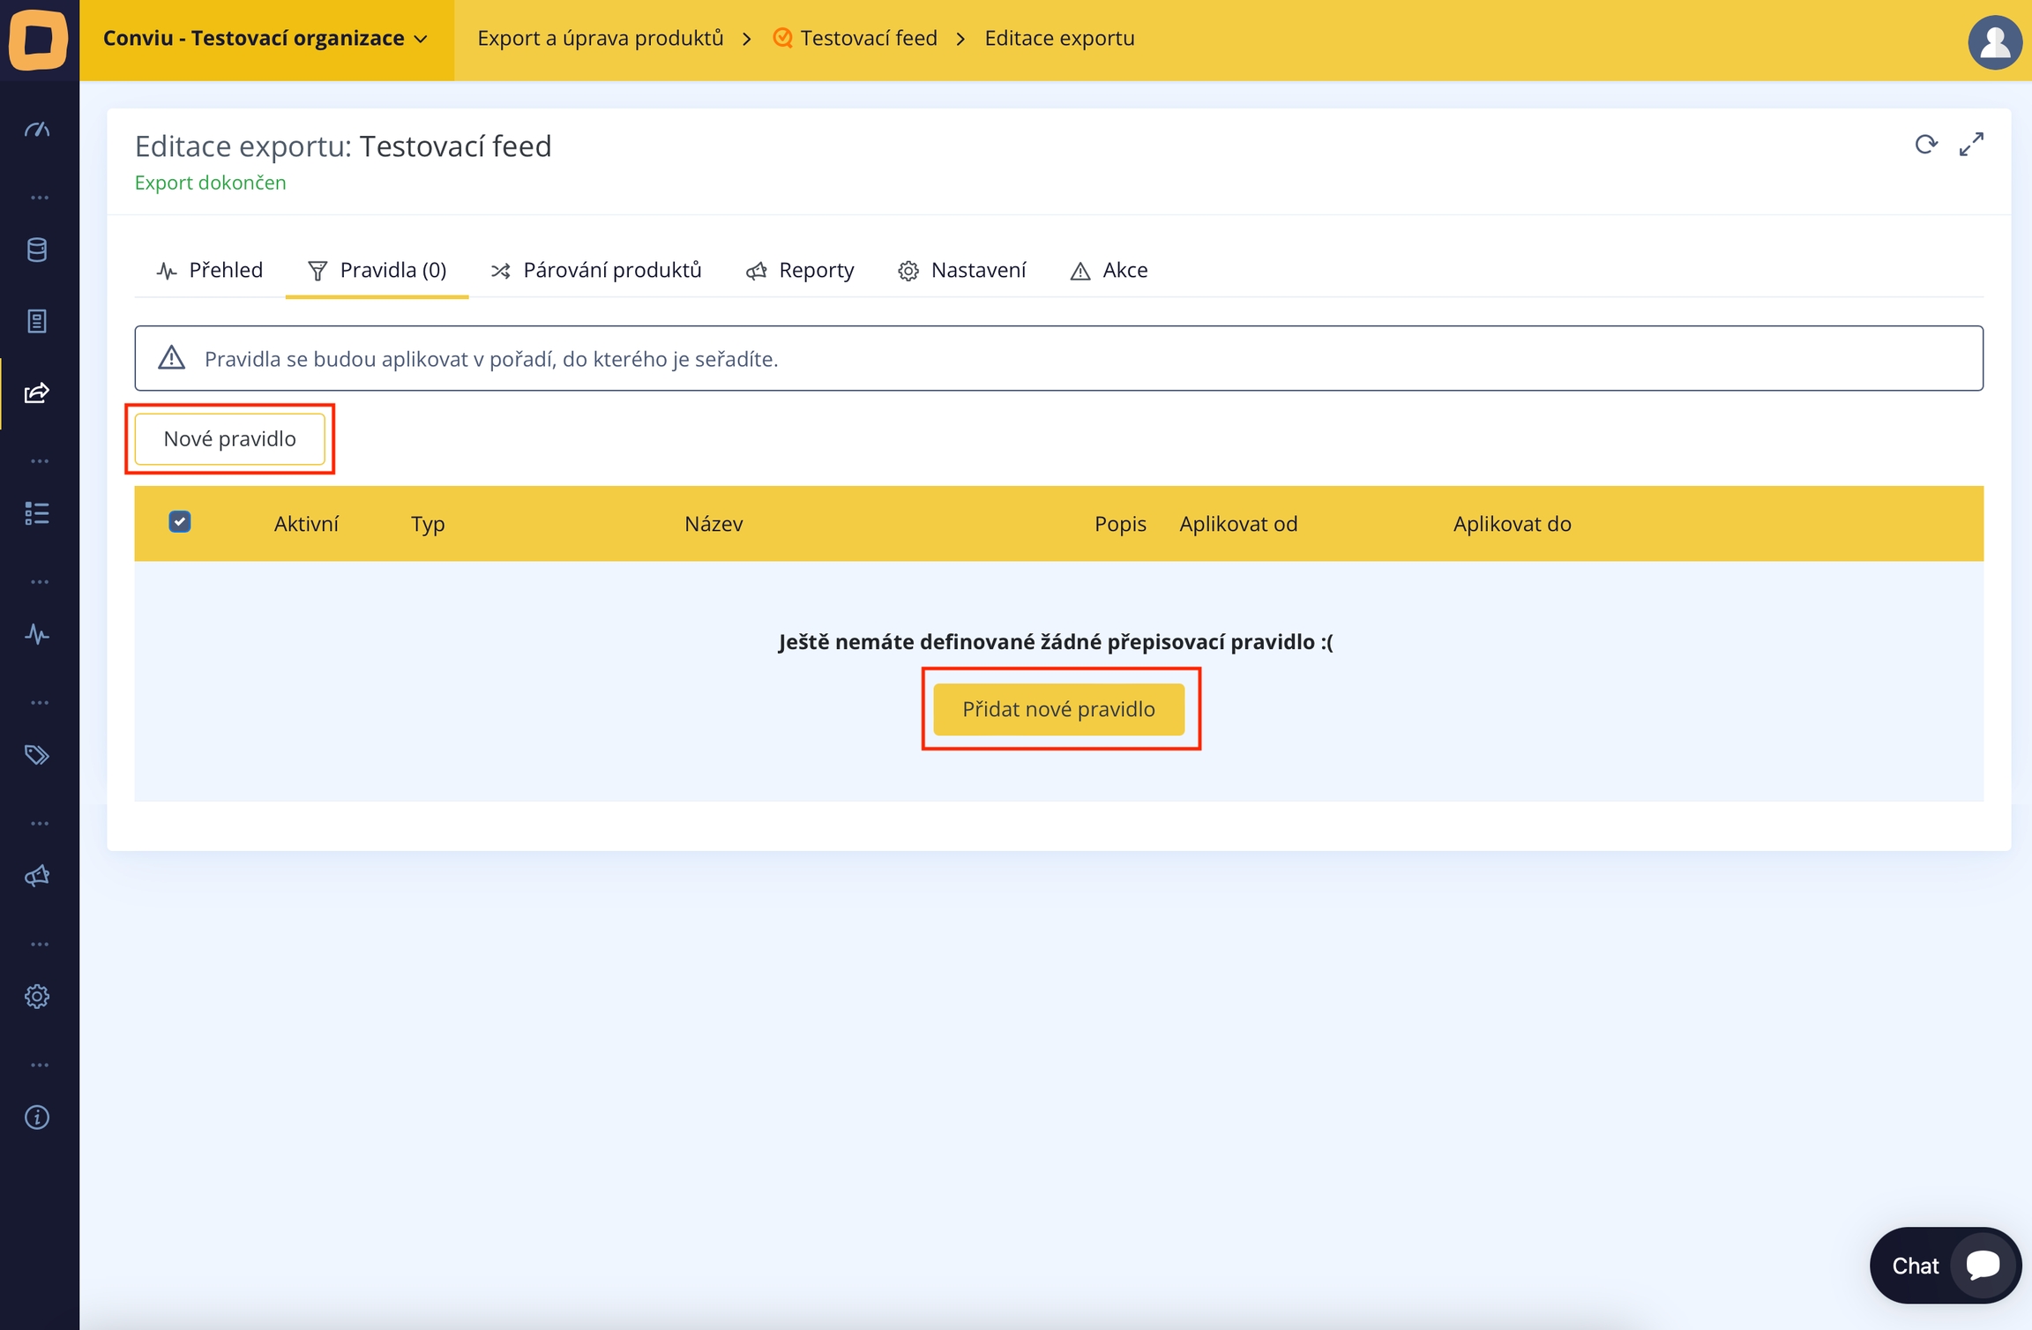Open the dashboard speedometer sidebar icon
Viewport: 2032px width, 1330px height.
tap(37, 130)
